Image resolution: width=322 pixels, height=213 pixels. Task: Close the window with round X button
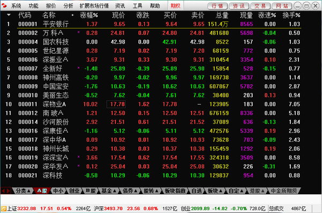(316, 6)
